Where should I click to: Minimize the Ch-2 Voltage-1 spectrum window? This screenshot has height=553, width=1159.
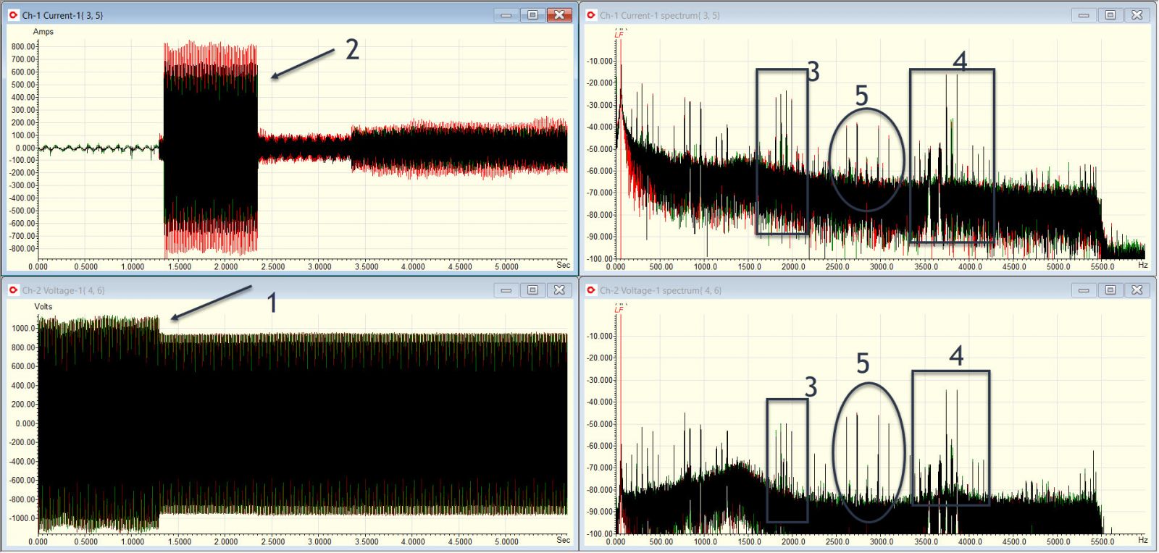tap(1084, 290)
